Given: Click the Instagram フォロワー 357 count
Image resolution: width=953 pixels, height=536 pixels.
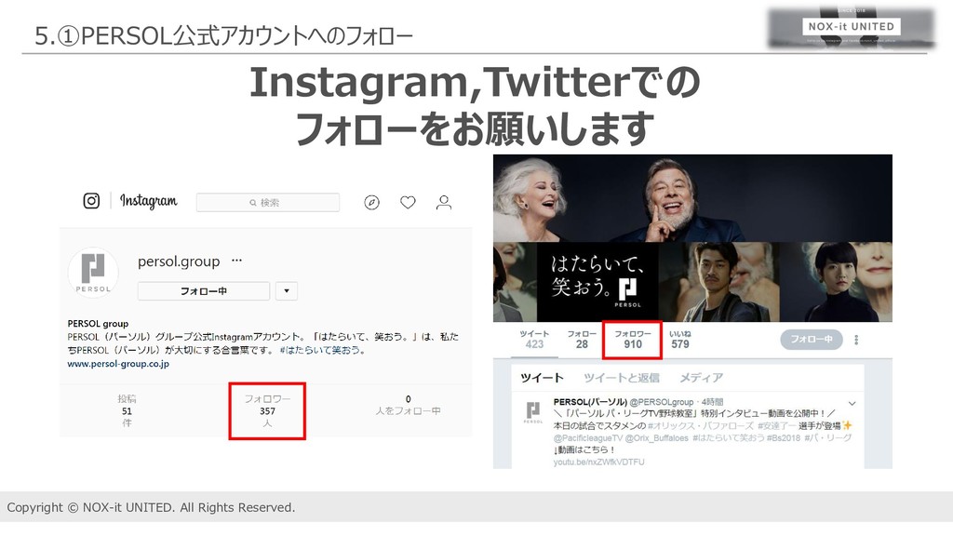Looking at the screenshot, I should tap(267, 410).
